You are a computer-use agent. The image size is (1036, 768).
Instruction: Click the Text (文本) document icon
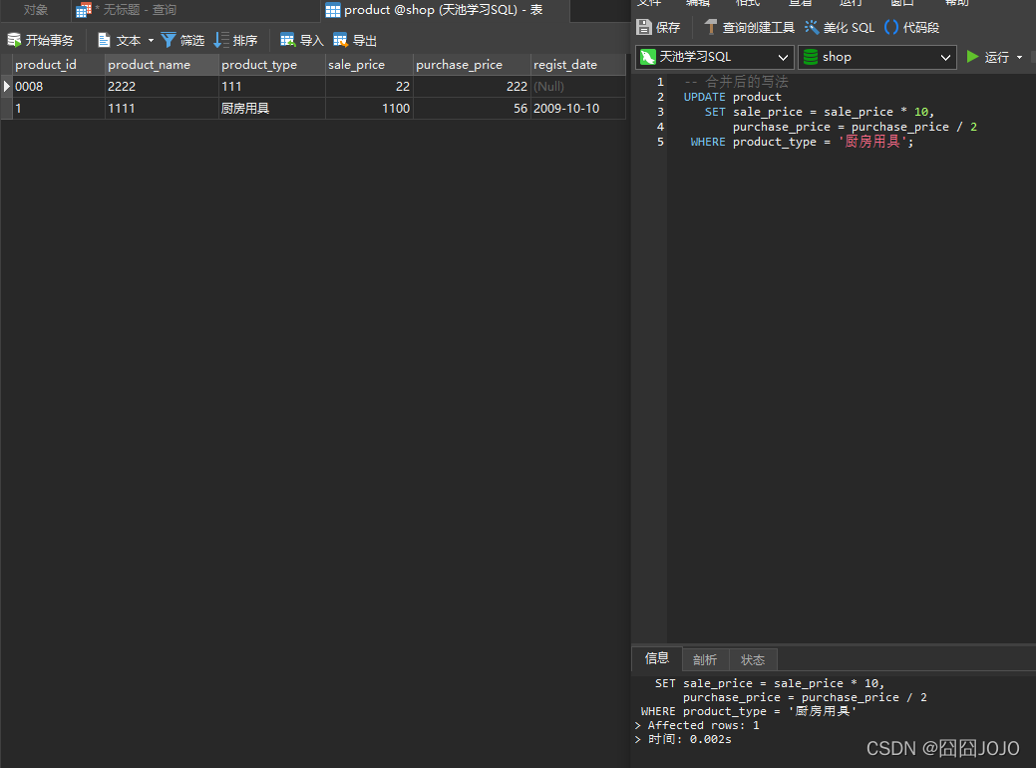(104, 40)
